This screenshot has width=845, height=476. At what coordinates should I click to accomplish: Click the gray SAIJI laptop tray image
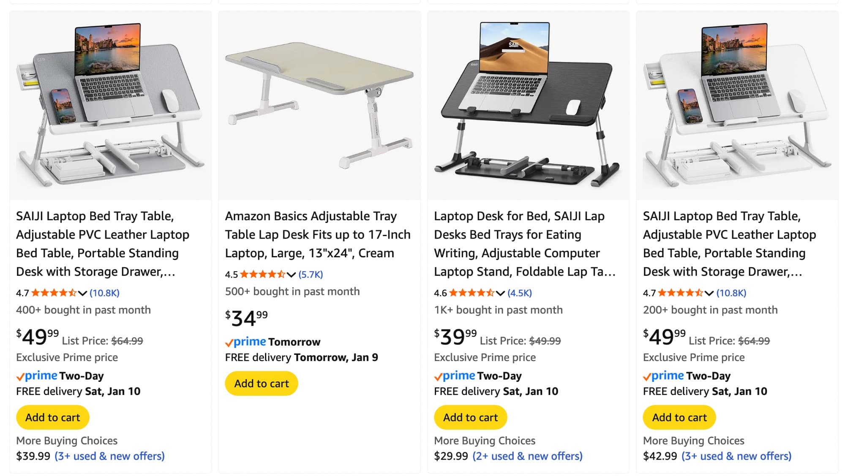pyautogui.click(x=110, y=106)
